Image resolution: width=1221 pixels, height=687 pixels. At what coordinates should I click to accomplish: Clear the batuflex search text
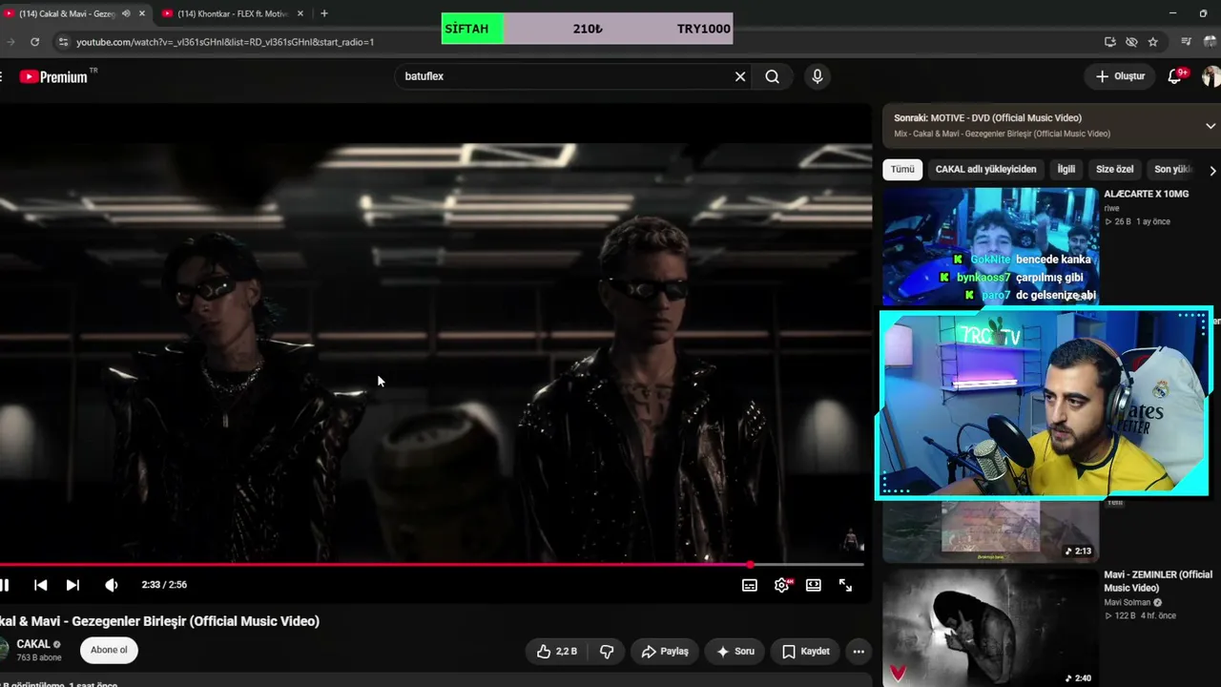click(740, 76)
